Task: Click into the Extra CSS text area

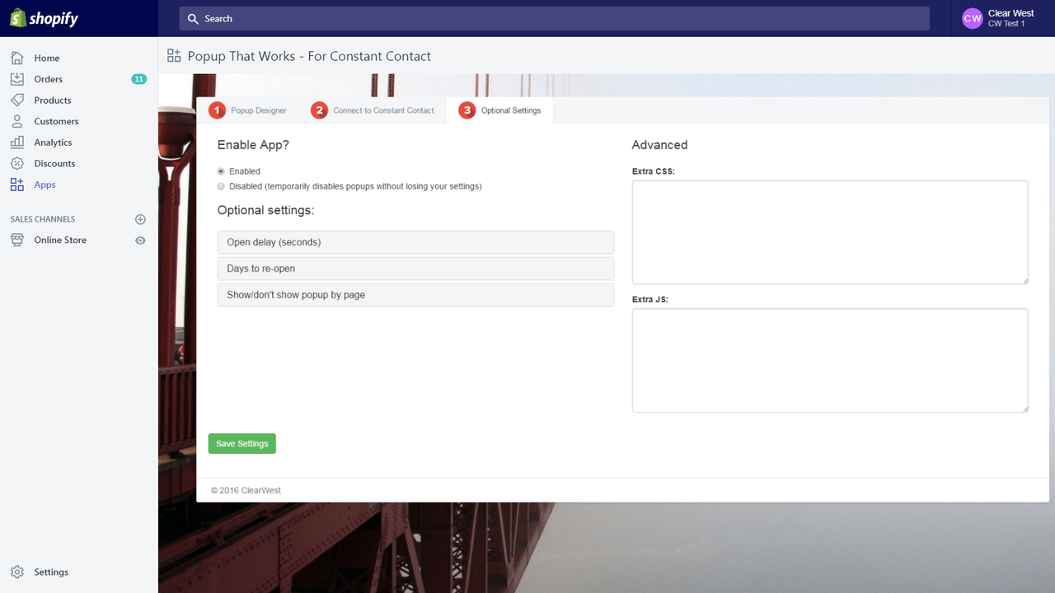Action: [x=830, y=232]
